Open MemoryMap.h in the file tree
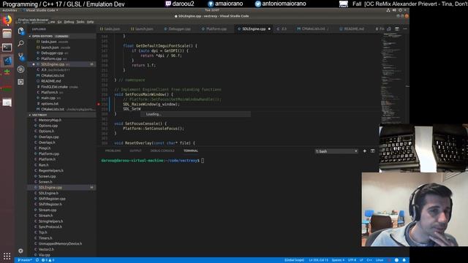The height and width of the screenshot is (263, 468). [x=50, y=120]
